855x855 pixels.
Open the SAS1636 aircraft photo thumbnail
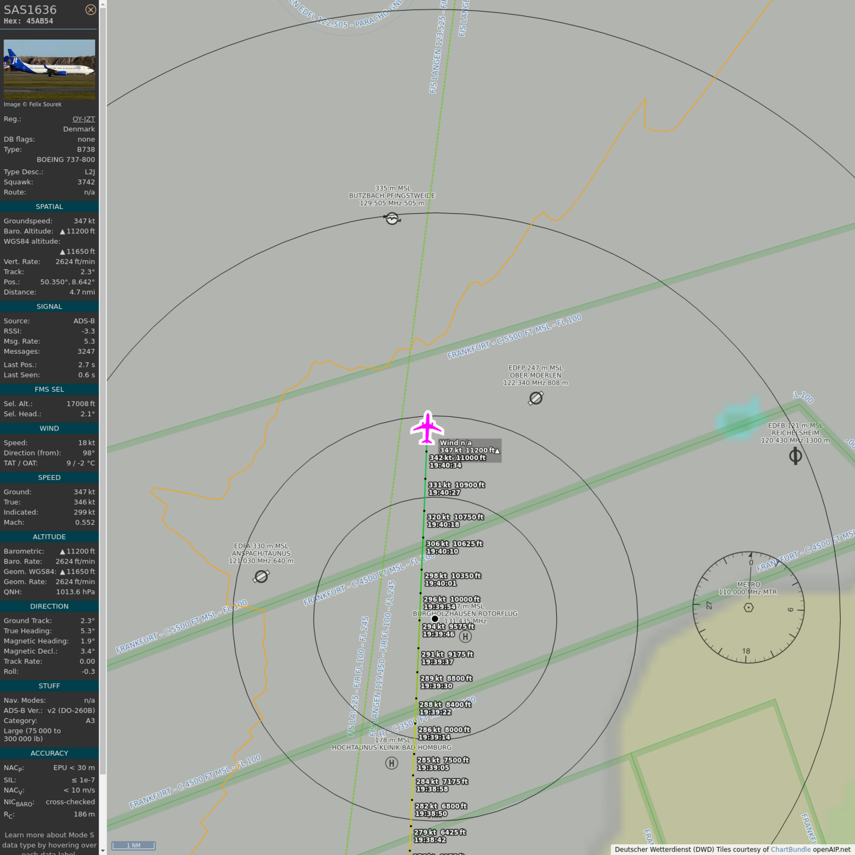click(x=49, y=69)
